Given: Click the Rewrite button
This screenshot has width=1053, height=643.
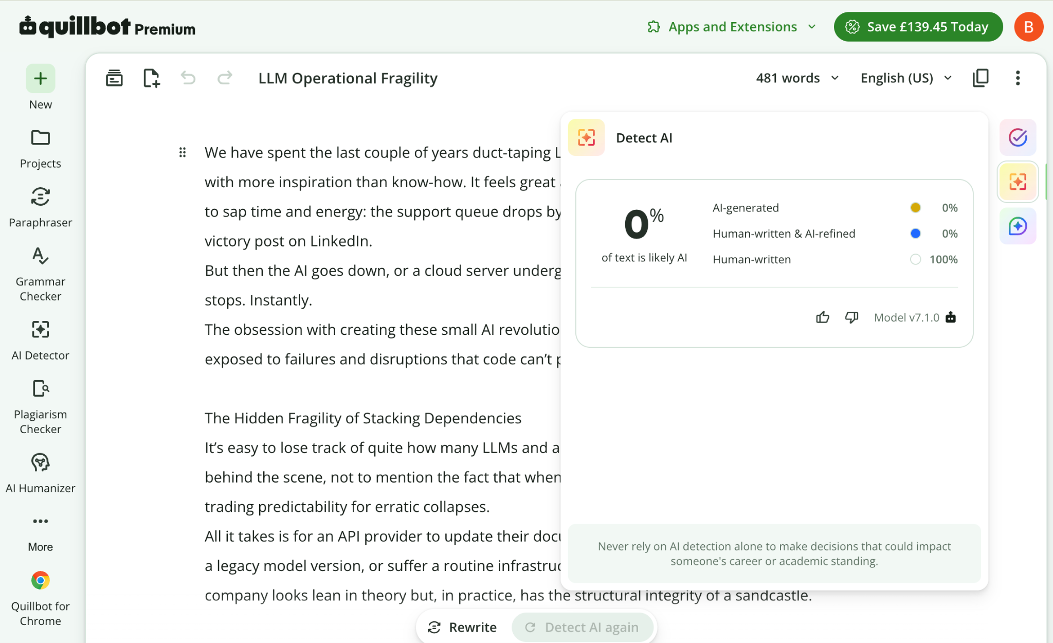Looking at the screenshot, I should coord(462,627).
